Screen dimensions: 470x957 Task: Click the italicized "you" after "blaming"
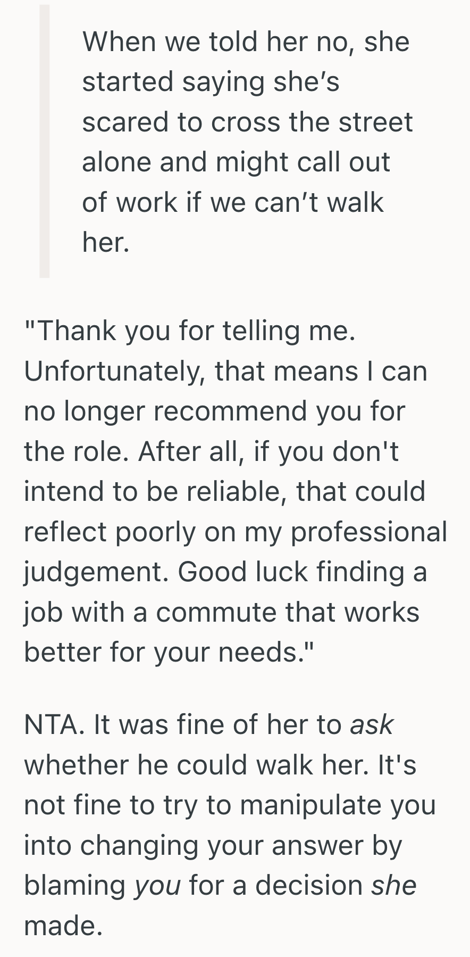pos(157,885)
